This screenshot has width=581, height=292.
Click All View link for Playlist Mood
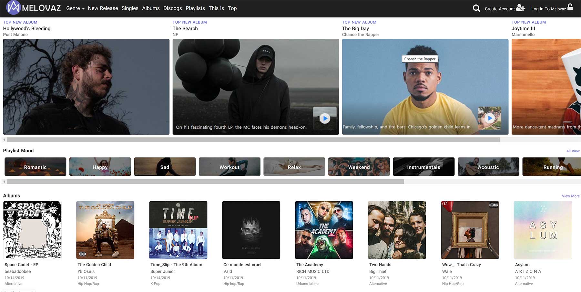573,151
